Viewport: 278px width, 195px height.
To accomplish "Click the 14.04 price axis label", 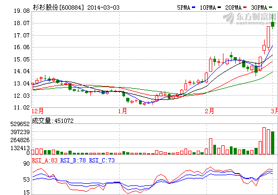I will [22, 71].
